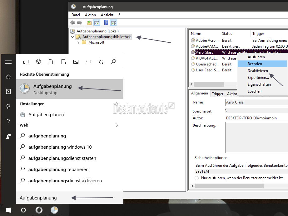
Task: Open the hamburger menu in search panel
Action: [x=8, y=62]
